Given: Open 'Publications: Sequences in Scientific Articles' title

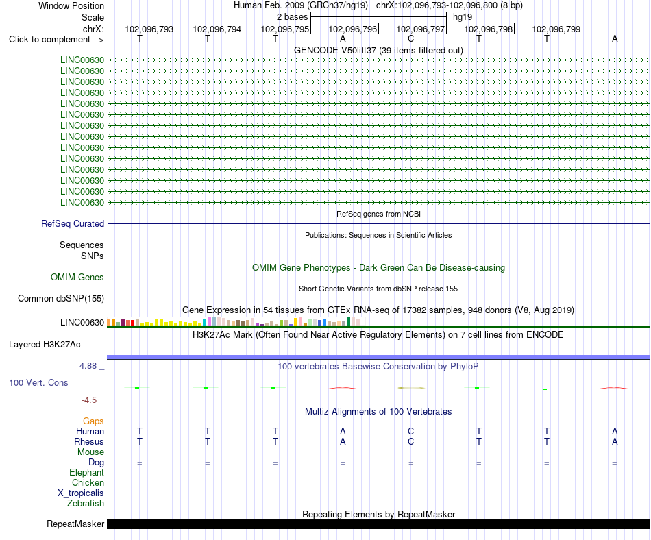Looking at the screenshot, I should click(378, 235).
